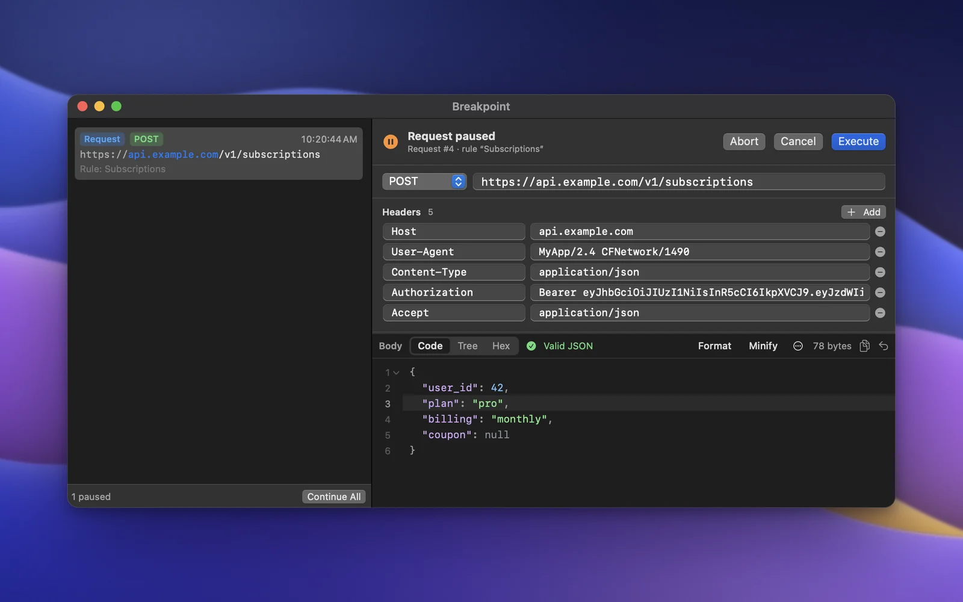This screenshot has width=963, height=602.
Task: Remove the User-Agent header row
Action: point(880,252)
